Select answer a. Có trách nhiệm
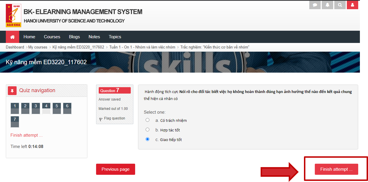 click(148, 120)
